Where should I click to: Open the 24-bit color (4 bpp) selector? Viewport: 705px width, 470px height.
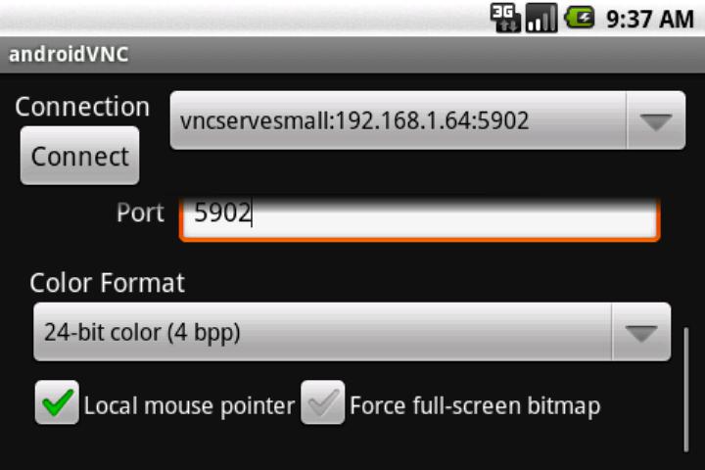pos(352,332)
